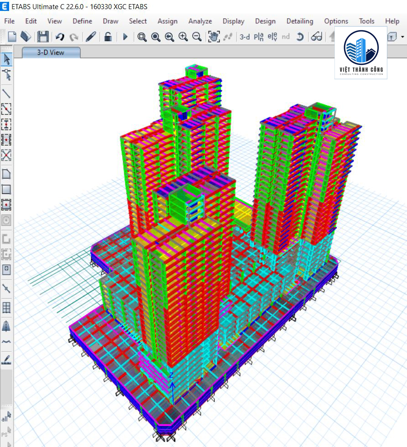Click the pencil Refresh Window icon
Viewport: 407px width, 447px height.
click(91, 37)
